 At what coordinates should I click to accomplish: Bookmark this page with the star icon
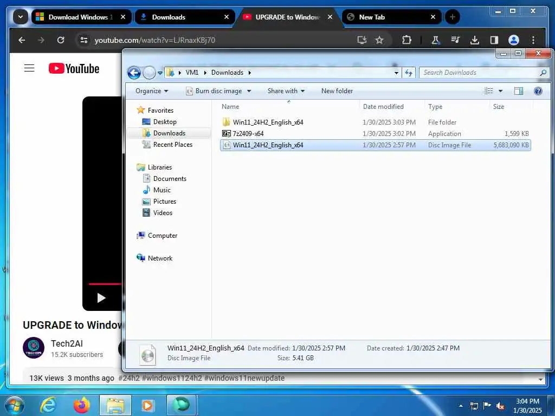coord(379,40)
